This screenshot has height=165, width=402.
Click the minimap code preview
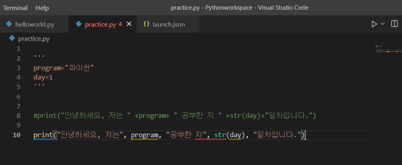pos(388,49)
